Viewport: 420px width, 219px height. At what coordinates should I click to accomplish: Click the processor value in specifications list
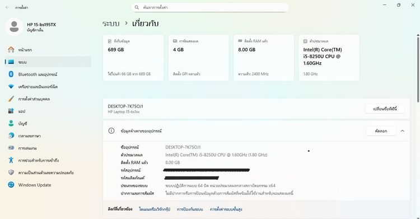point(216,155)
